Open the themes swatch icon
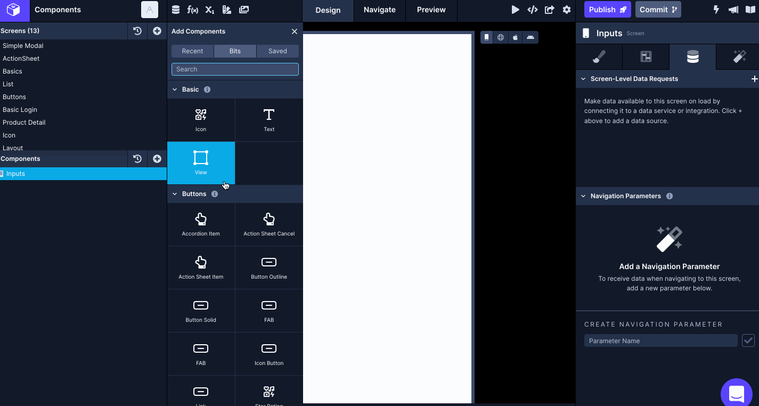The height and width of the screenshot is (406, 759). (227, 10)
